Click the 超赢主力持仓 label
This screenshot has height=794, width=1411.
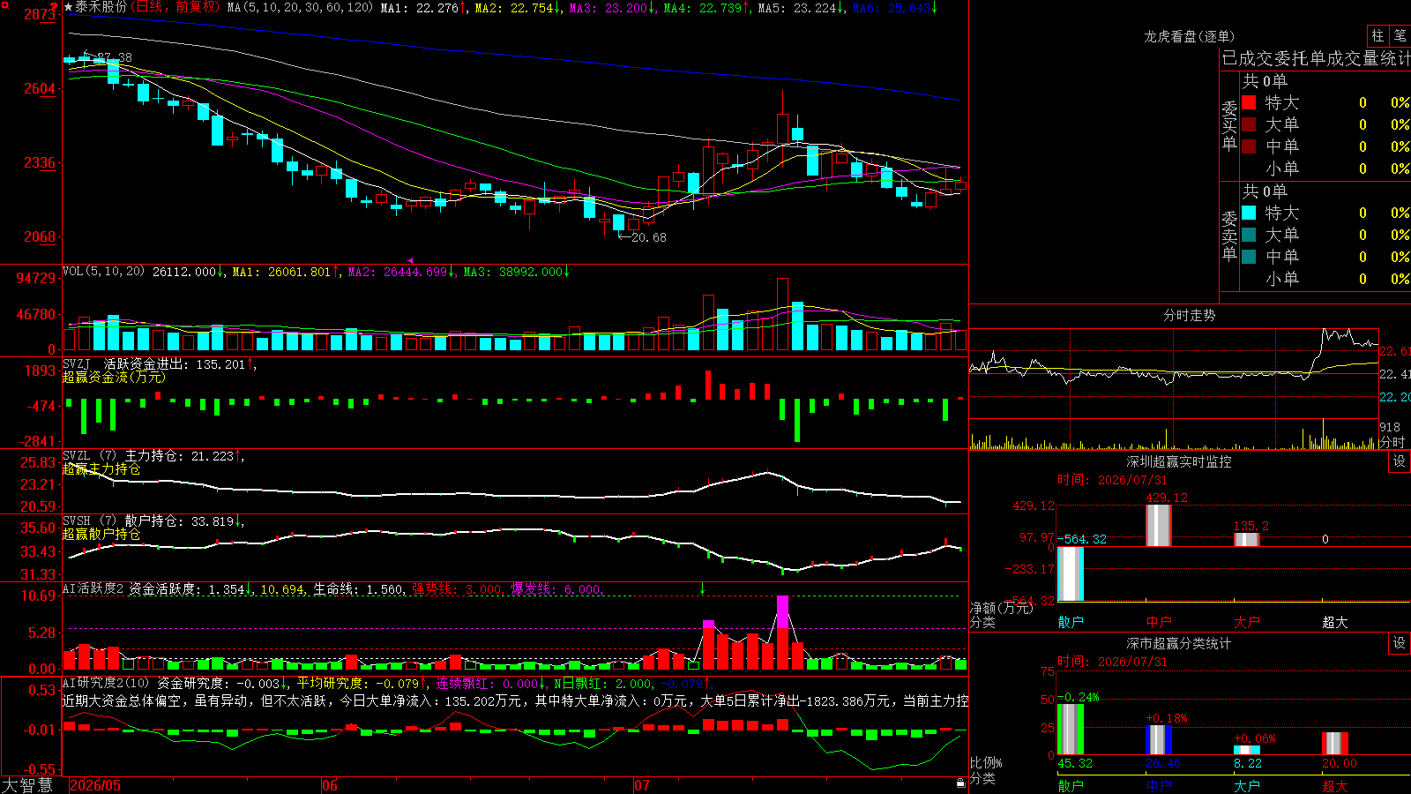coord(101,469)
